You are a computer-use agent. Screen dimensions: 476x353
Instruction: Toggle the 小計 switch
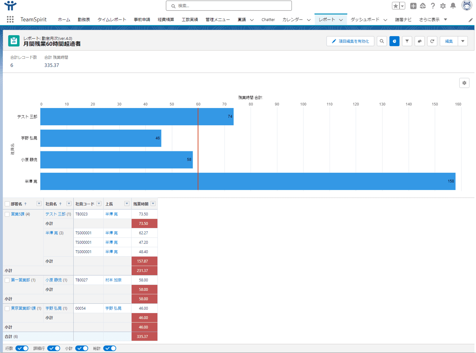tap(82, 348)
